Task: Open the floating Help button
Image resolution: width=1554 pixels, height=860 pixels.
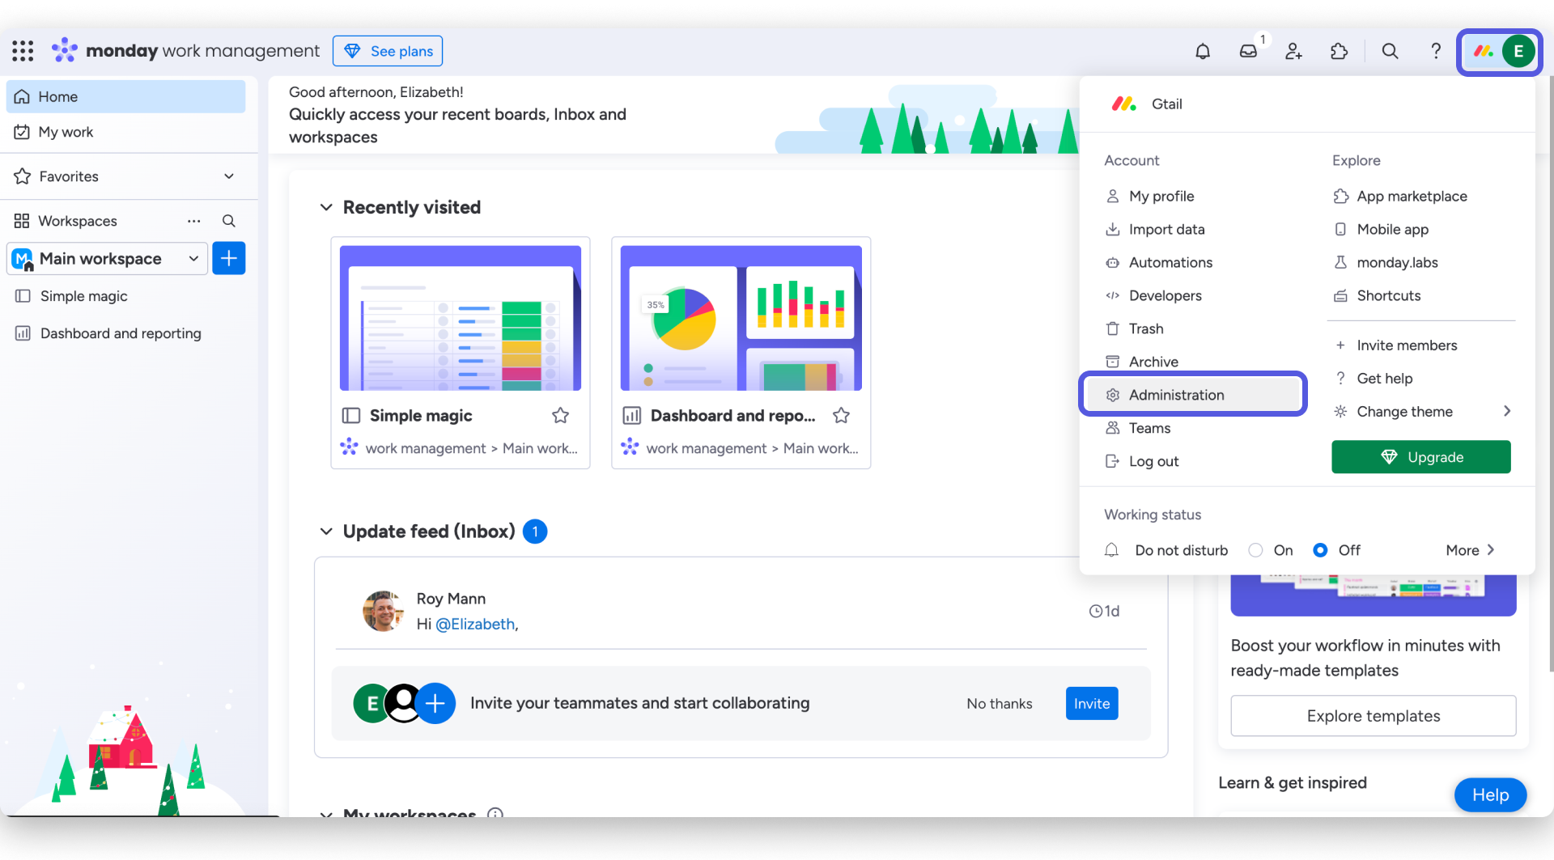Action: click(1491, 795)
